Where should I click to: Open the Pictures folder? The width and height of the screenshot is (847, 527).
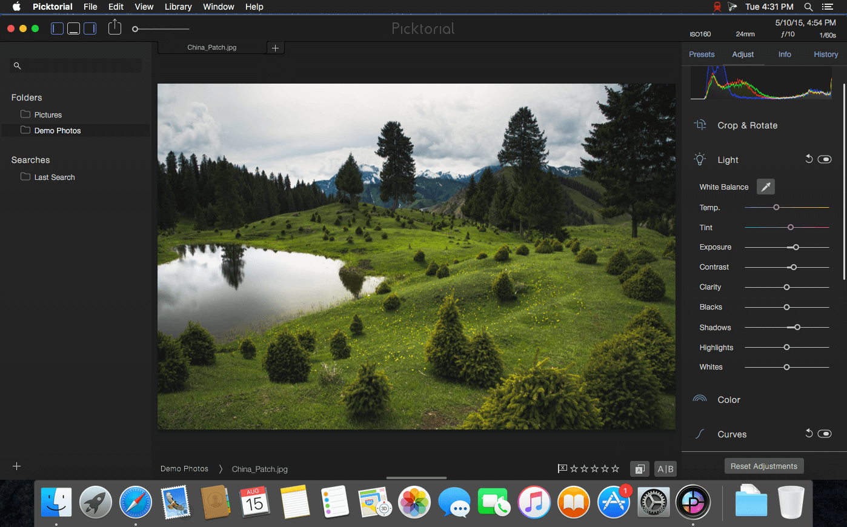tap(48, 114)
